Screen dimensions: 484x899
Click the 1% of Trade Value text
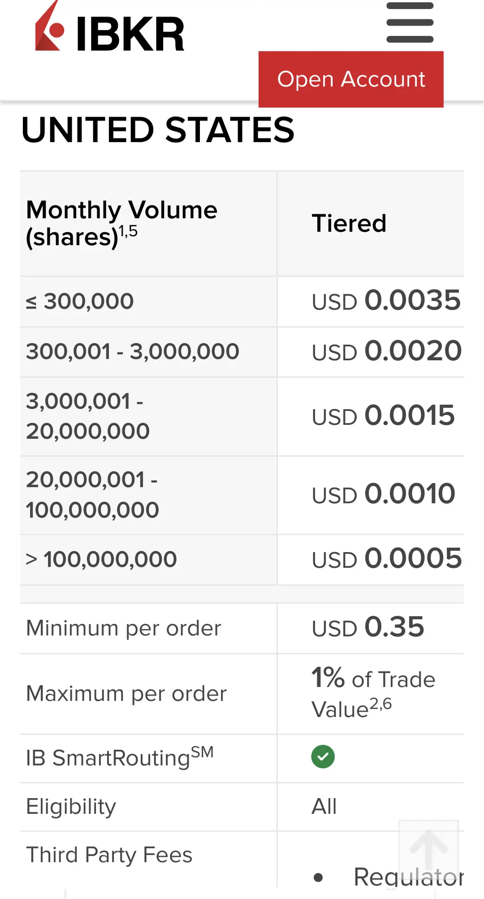[x=373, y=693]
